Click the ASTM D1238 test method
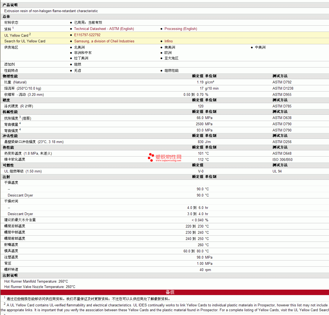 pyautogui.click(x=283, y=89)
